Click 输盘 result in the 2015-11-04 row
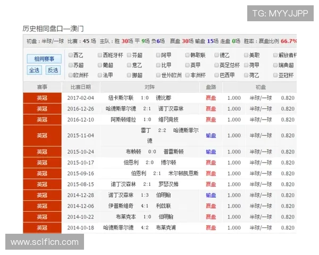319x255 pixels. (x=211, y=135)
